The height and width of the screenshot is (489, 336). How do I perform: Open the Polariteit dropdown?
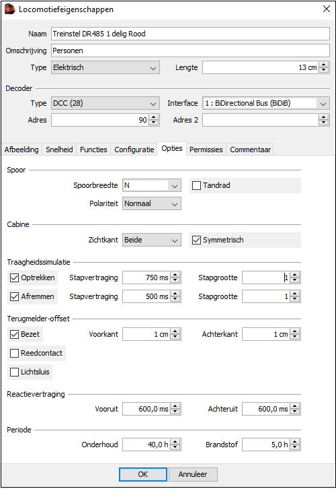[x=152, y=203]
